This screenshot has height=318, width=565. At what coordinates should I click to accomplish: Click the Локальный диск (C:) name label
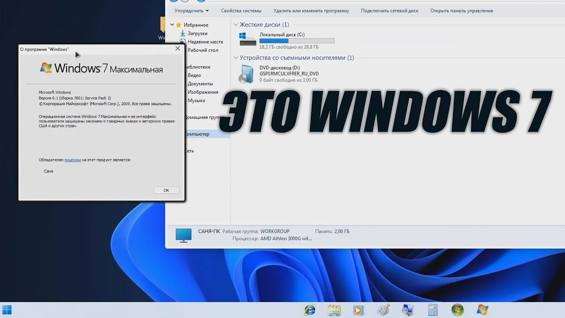[x=282, y=34]
